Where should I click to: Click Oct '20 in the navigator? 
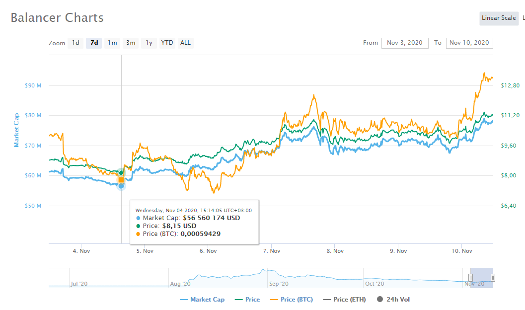point(375,284)
